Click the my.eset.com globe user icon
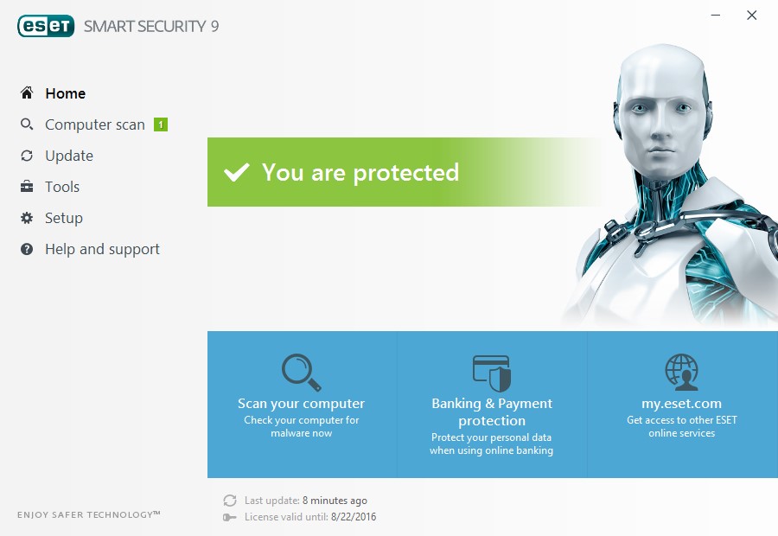Image resolution: width=778 pixels, height=536 pixels. pyautogui.click(x=682, y=372)
